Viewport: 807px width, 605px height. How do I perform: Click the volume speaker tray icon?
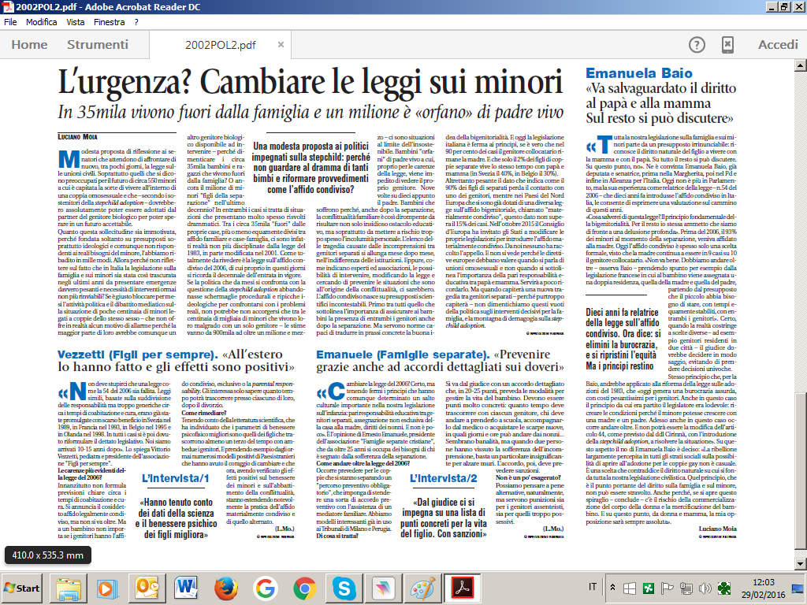coord(705,588)
